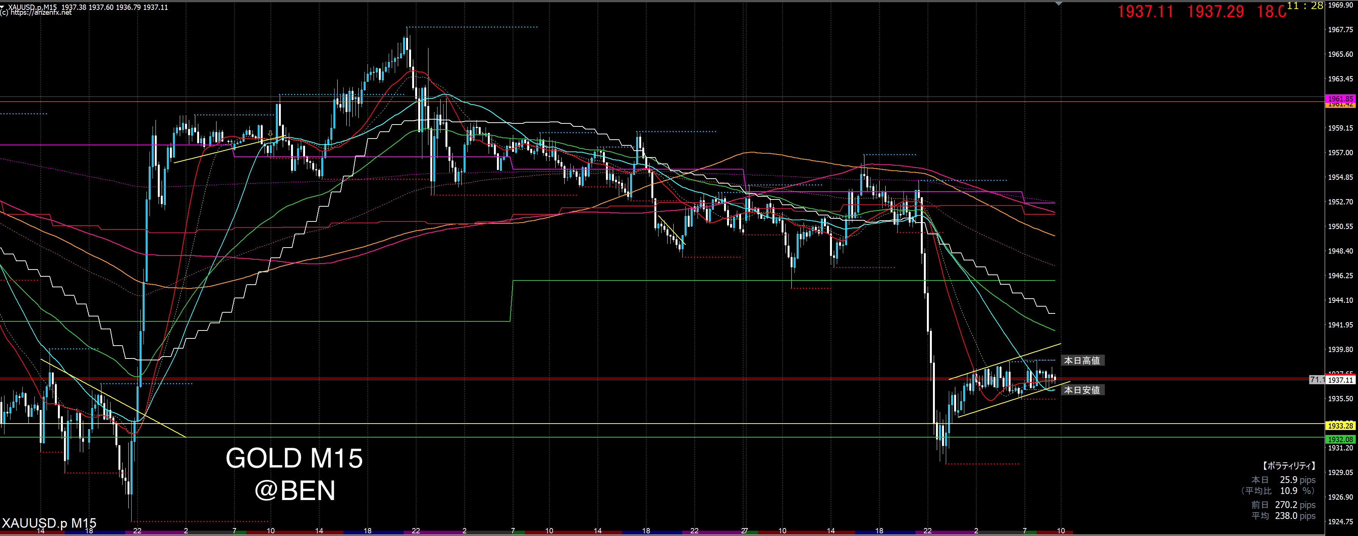Click the ボラティリティ panel heading

(1288, 466)
